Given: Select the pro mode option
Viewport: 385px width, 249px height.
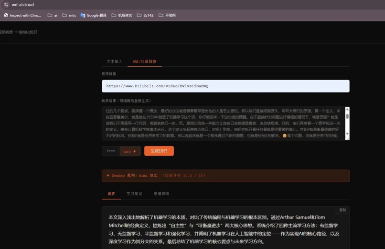Looking at the screenshot, I should point(130,151).
